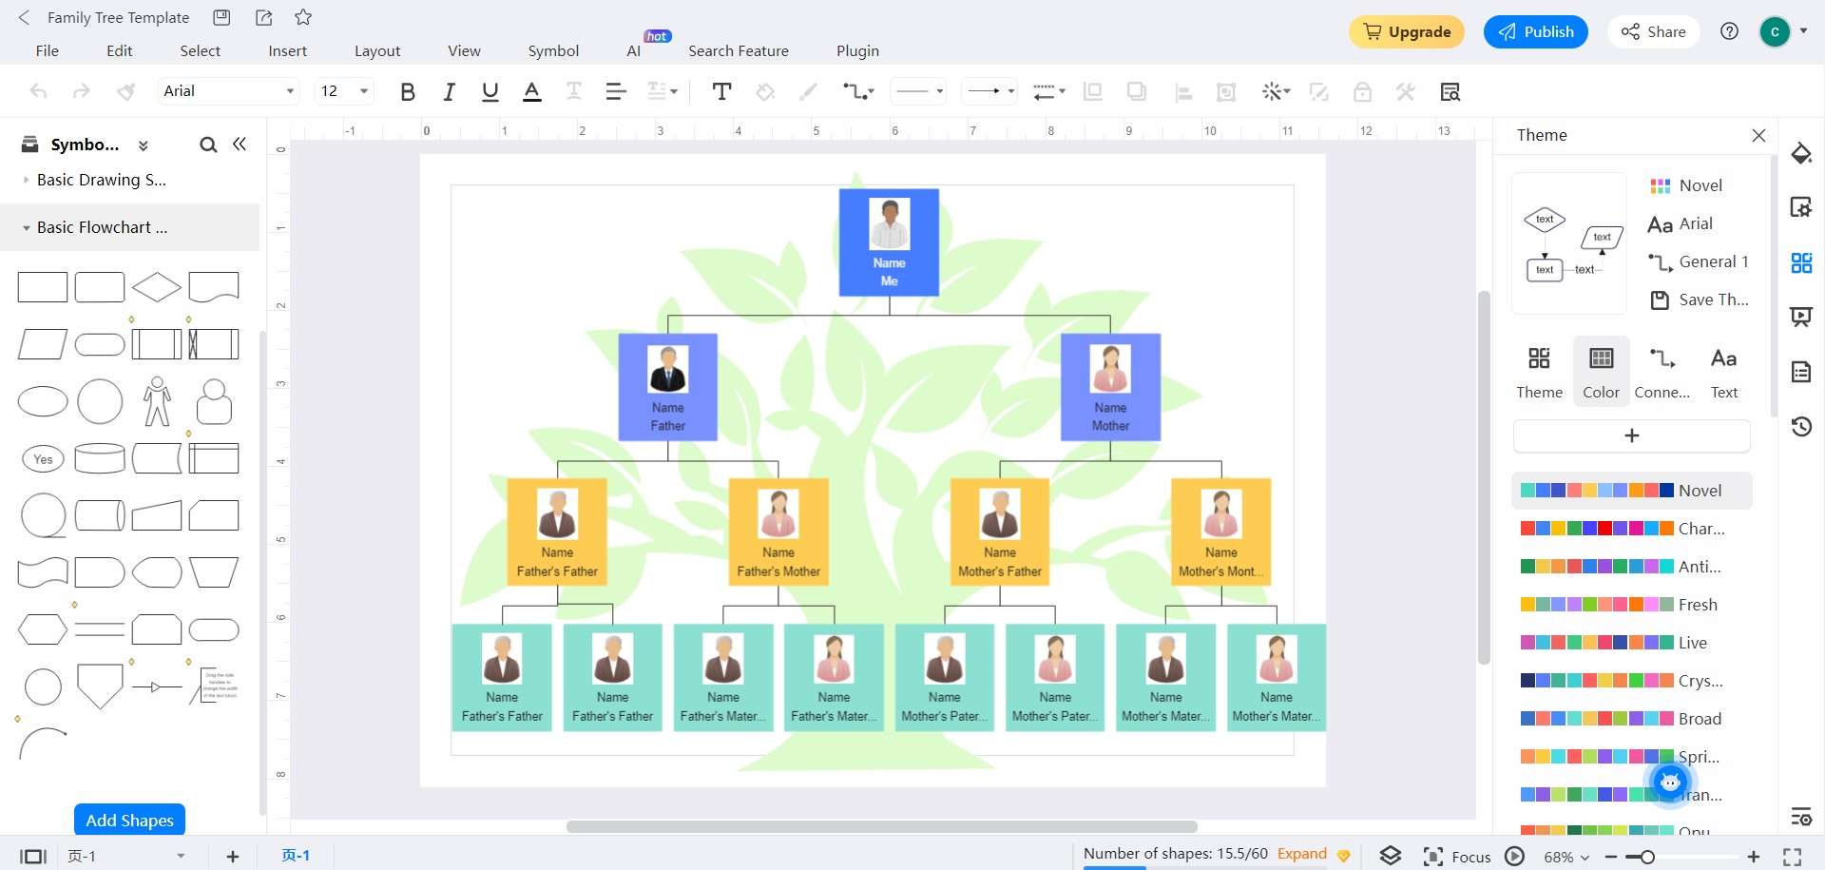Open the Font family dropdown showing Arial

[x=228, y=91]
